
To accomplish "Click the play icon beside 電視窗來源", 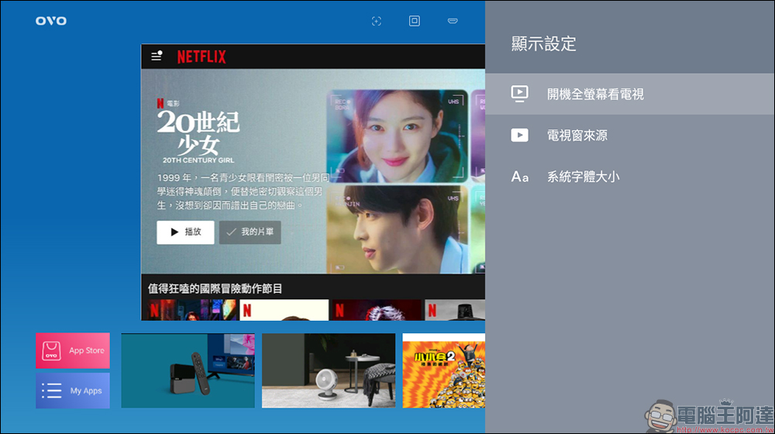I will pyautogui.click(x=519, y=136).
